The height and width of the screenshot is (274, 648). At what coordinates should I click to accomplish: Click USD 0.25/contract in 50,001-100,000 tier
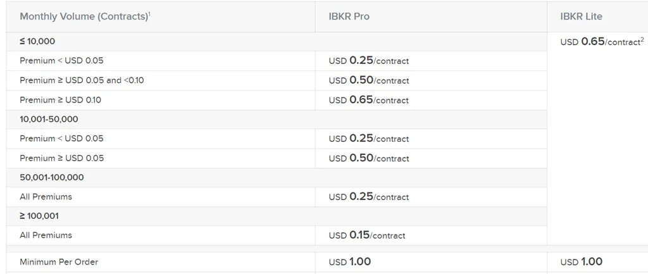(369, 197)
